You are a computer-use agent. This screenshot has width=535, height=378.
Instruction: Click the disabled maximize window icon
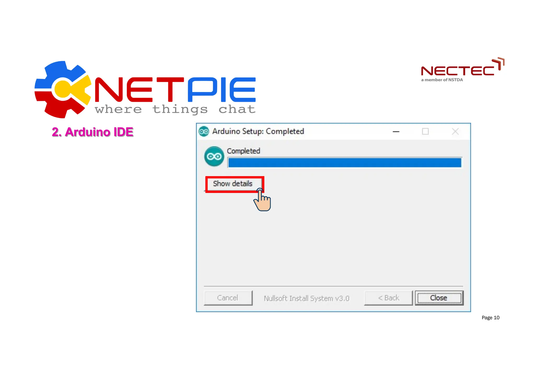coord(425,131)
